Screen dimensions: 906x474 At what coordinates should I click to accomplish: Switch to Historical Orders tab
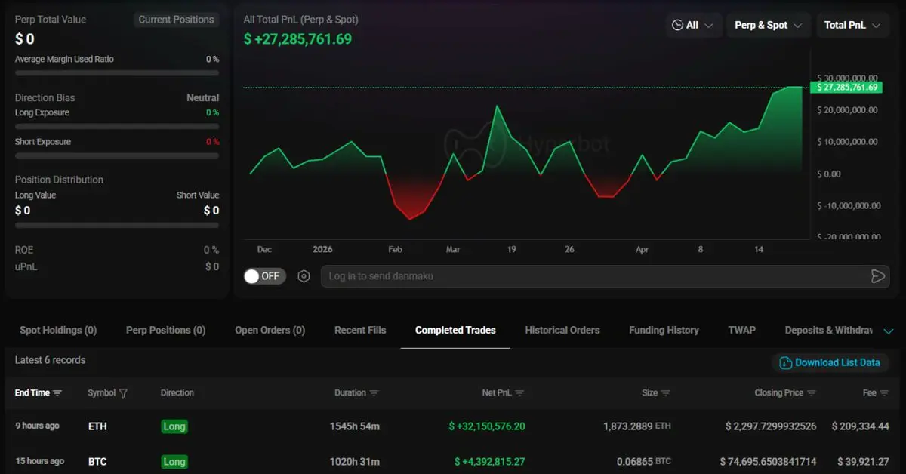click(x=562, y=330)
